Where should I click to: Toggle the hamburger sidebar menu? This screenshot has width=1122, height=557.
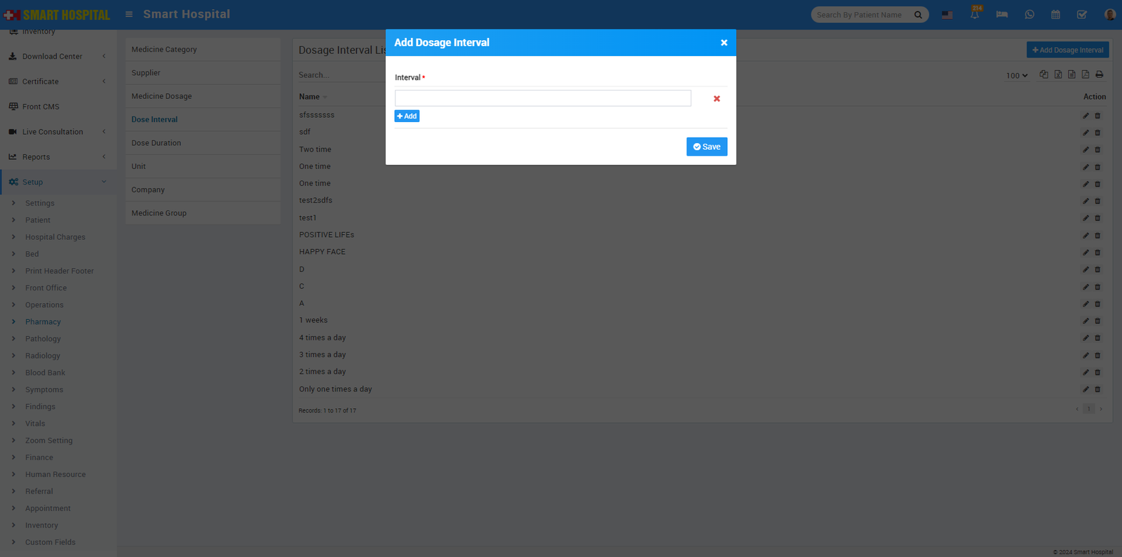pyautogui.click(x=129, y=14)
